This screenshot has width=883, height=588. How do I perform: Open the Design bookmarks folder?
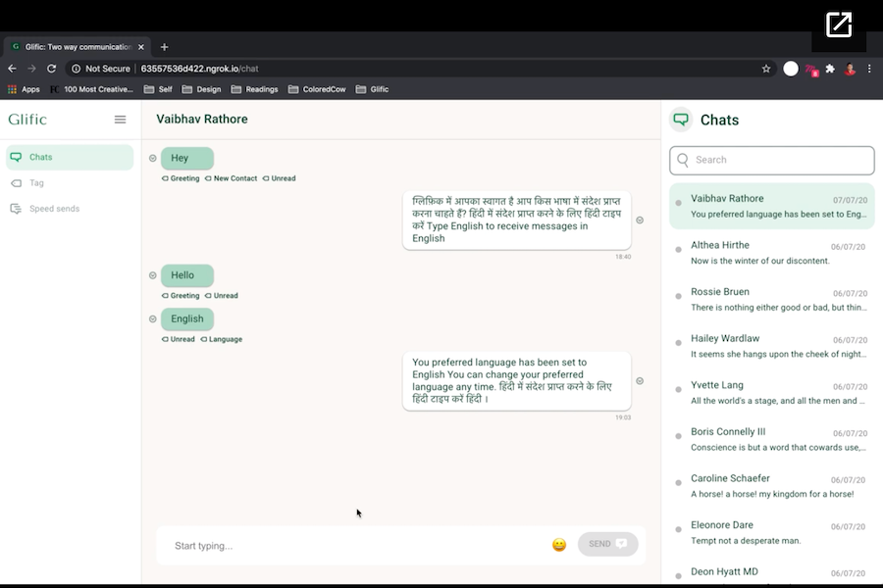pos(201,89)
